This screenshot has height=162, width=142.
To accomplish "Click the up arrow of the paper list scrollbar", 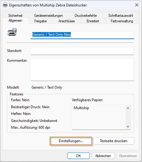I will click(x=128, y=108).
